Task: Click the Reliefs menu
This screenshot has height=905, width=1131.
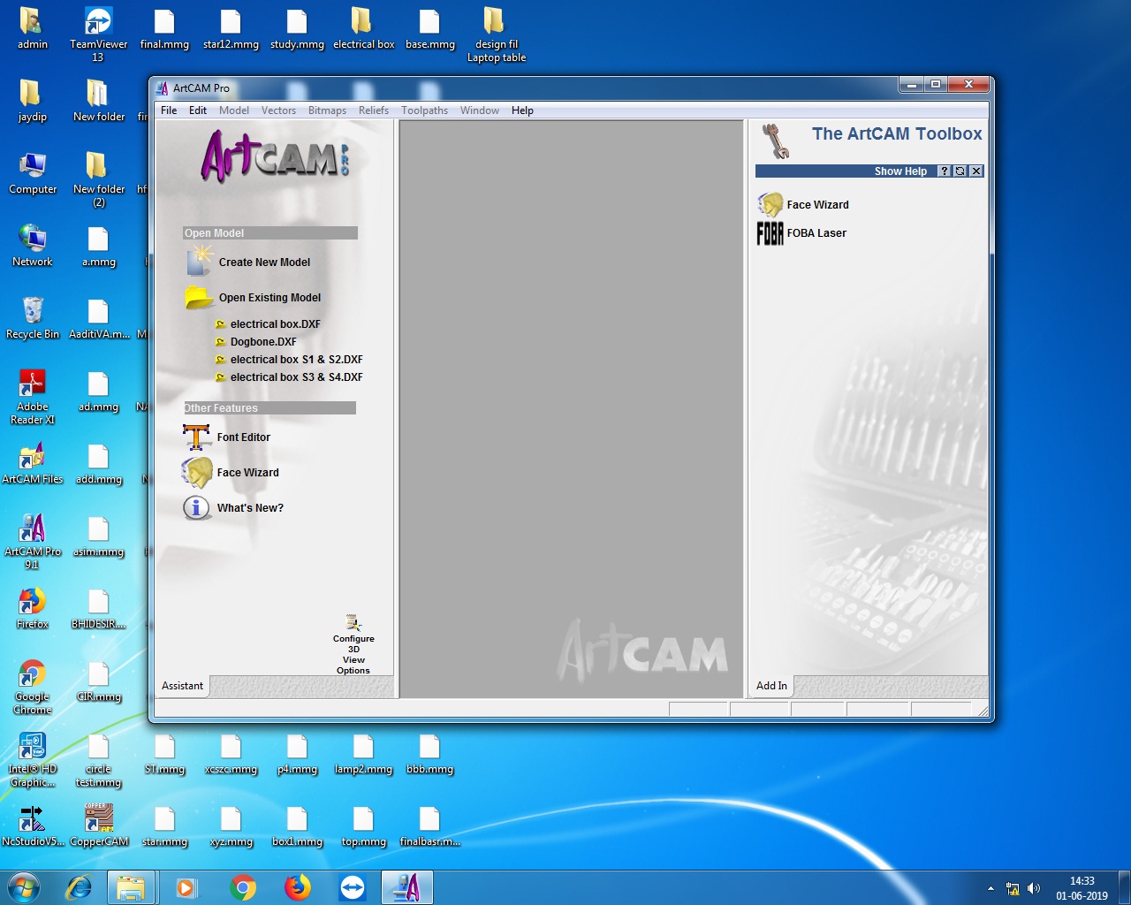Action: tap(374, 110)
